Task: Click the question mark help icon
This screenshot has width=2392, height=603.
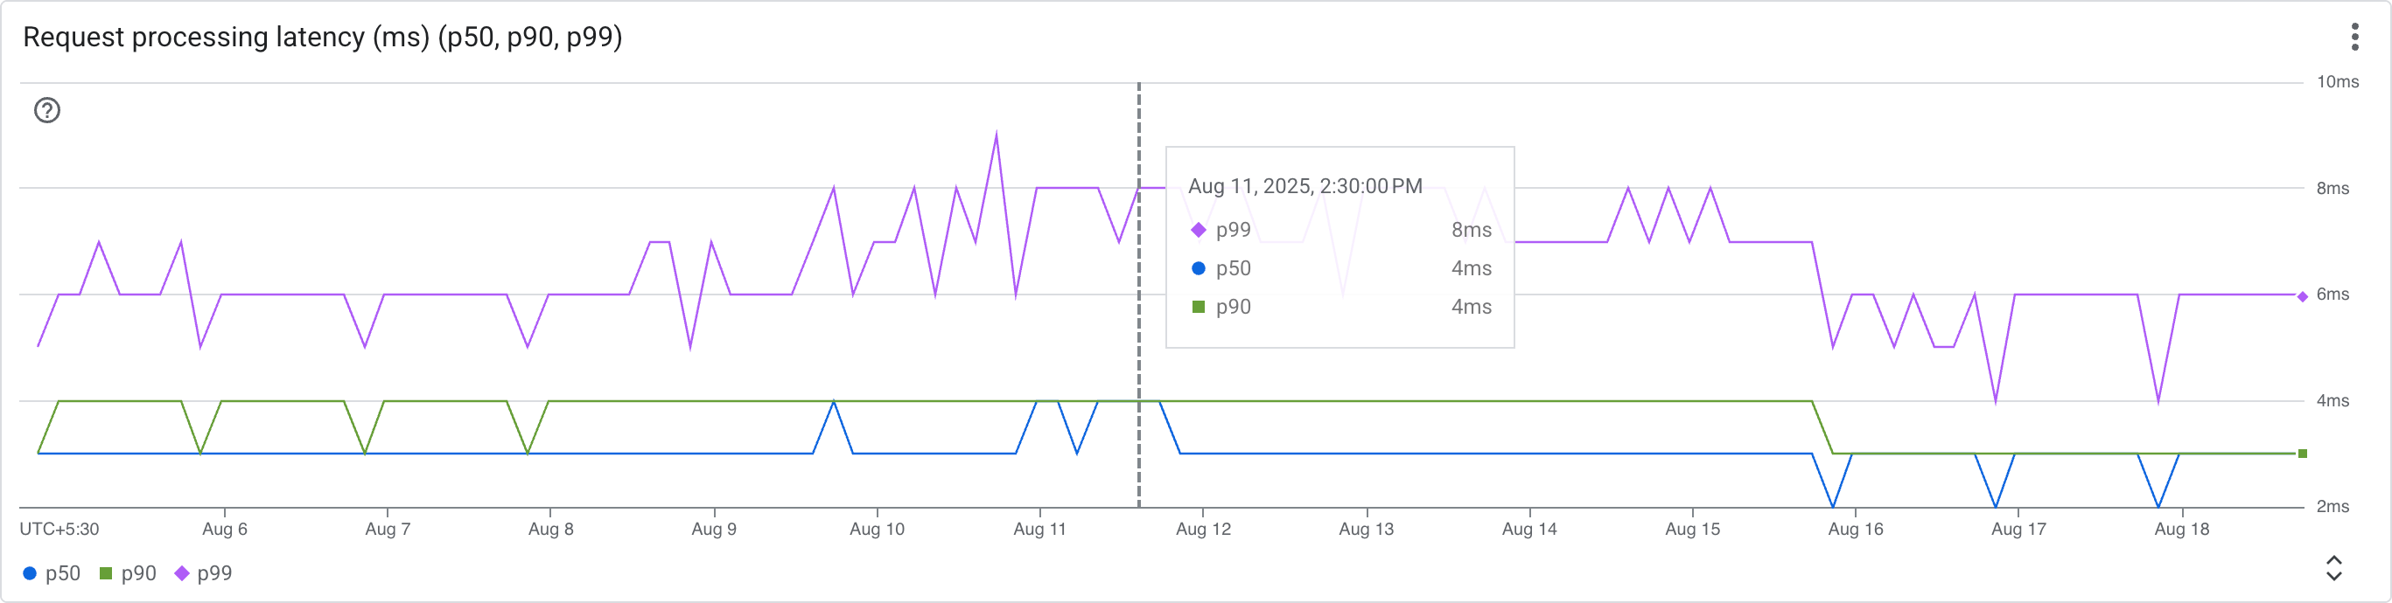Action: 47,110
